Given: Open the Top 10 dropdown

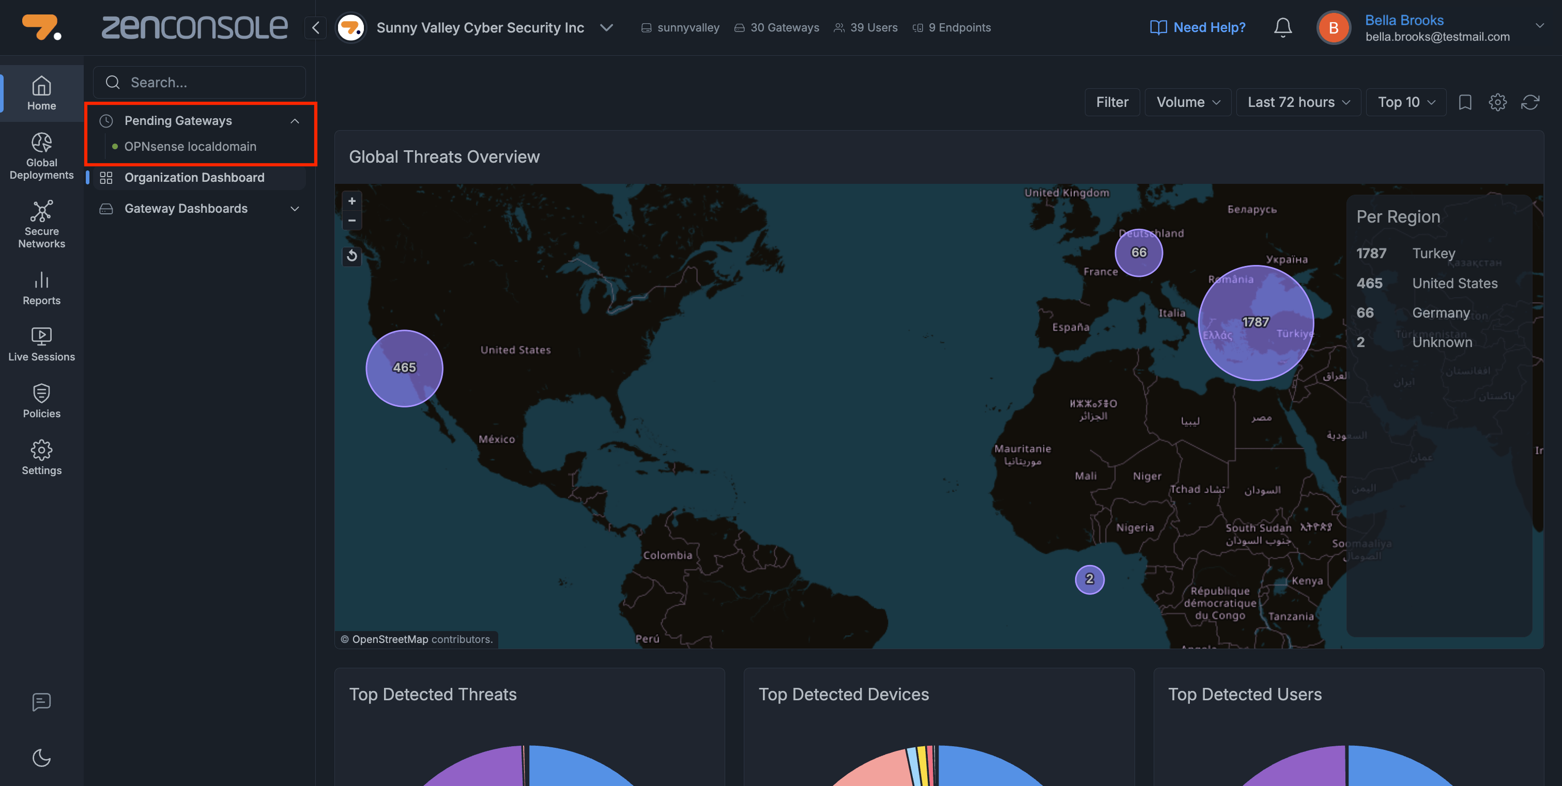Looking at the screenshot, I should tap(1405, 102).
